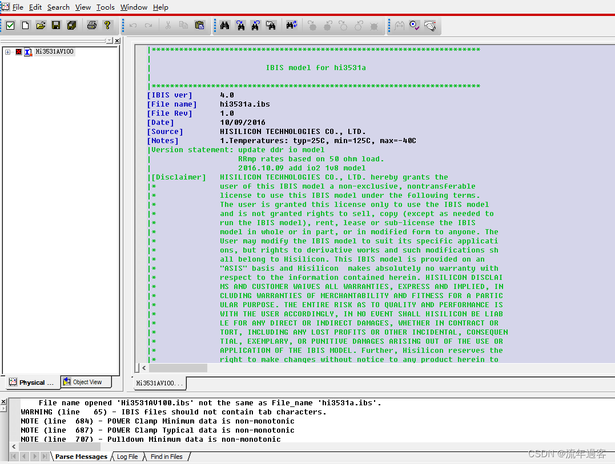Viewport: 615px width, 464px height.
Task: Click the 'File name opened' message line
Action: point(210,403)
